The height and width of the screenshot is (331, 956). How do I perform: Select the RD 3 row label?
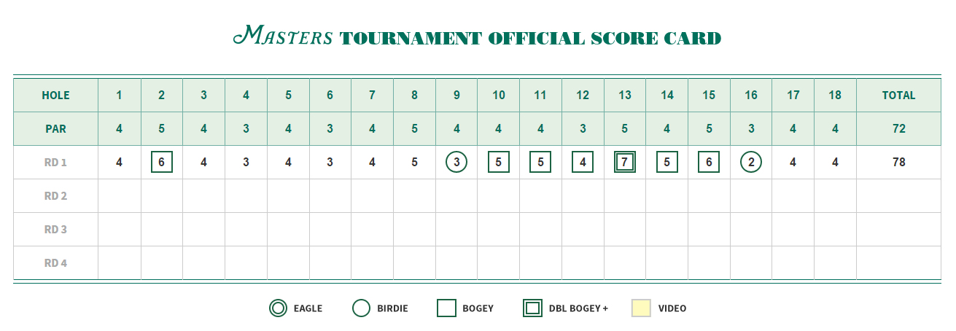pyautogui.click(x=55, y=230)
